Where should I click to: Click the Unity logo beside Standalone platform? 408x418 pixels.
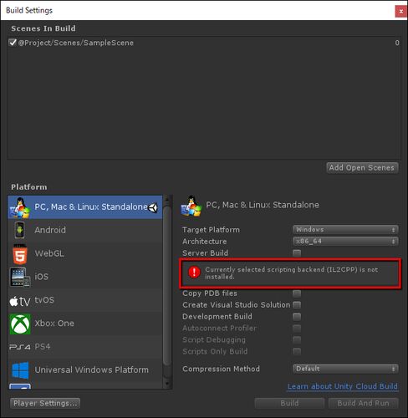coord(153,208)
